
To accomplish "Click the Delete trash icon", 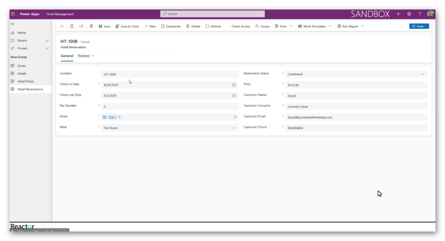I will (x=188, y=26).
